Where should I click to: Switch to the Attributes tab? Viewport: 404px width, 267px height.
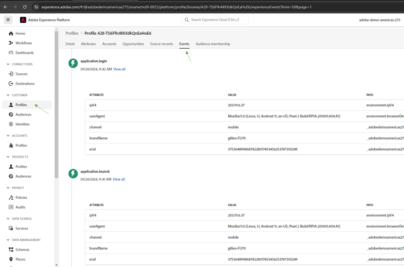(x=88, y=44)
